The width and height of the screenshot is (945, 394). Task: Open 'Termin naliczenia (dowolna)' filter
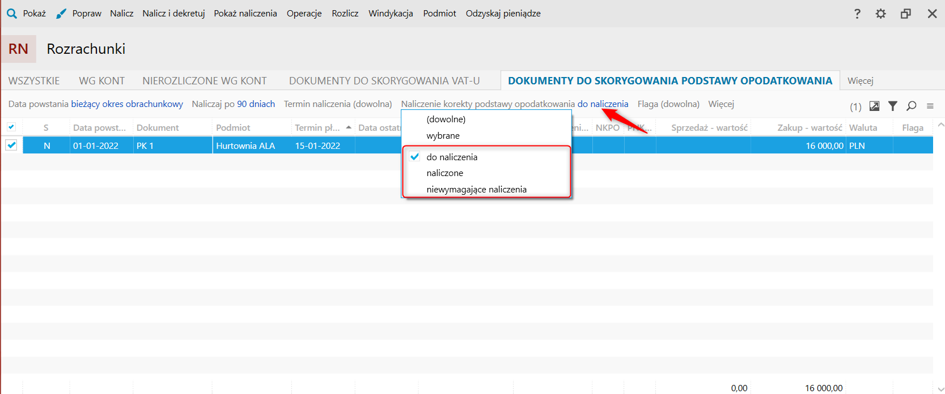coord(338,104)
